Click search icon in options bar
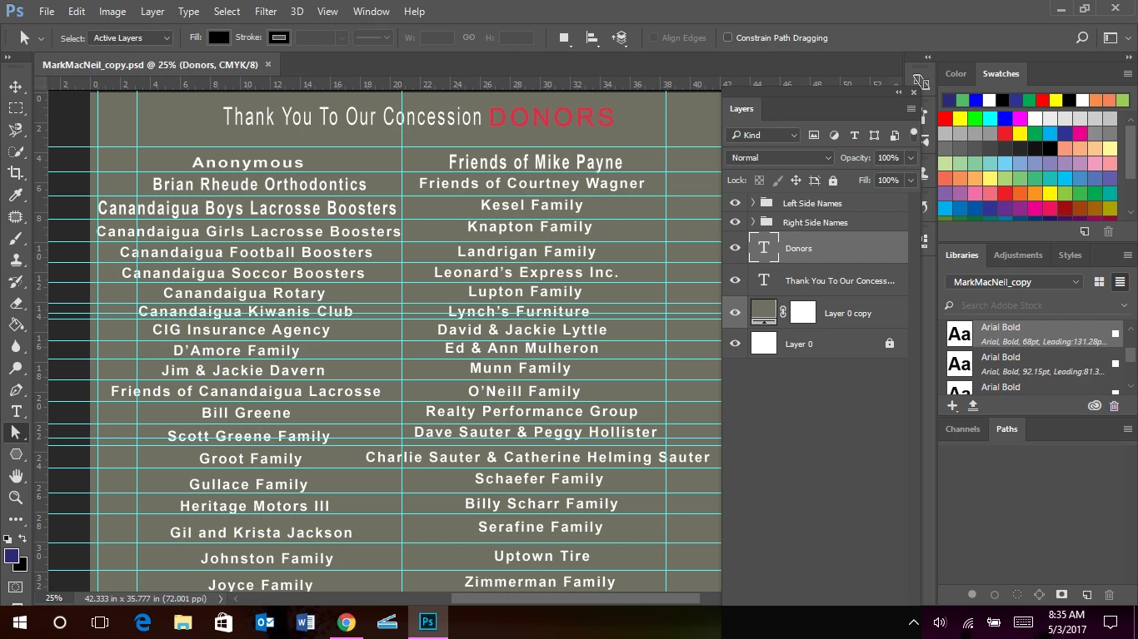 point(1081,37)
